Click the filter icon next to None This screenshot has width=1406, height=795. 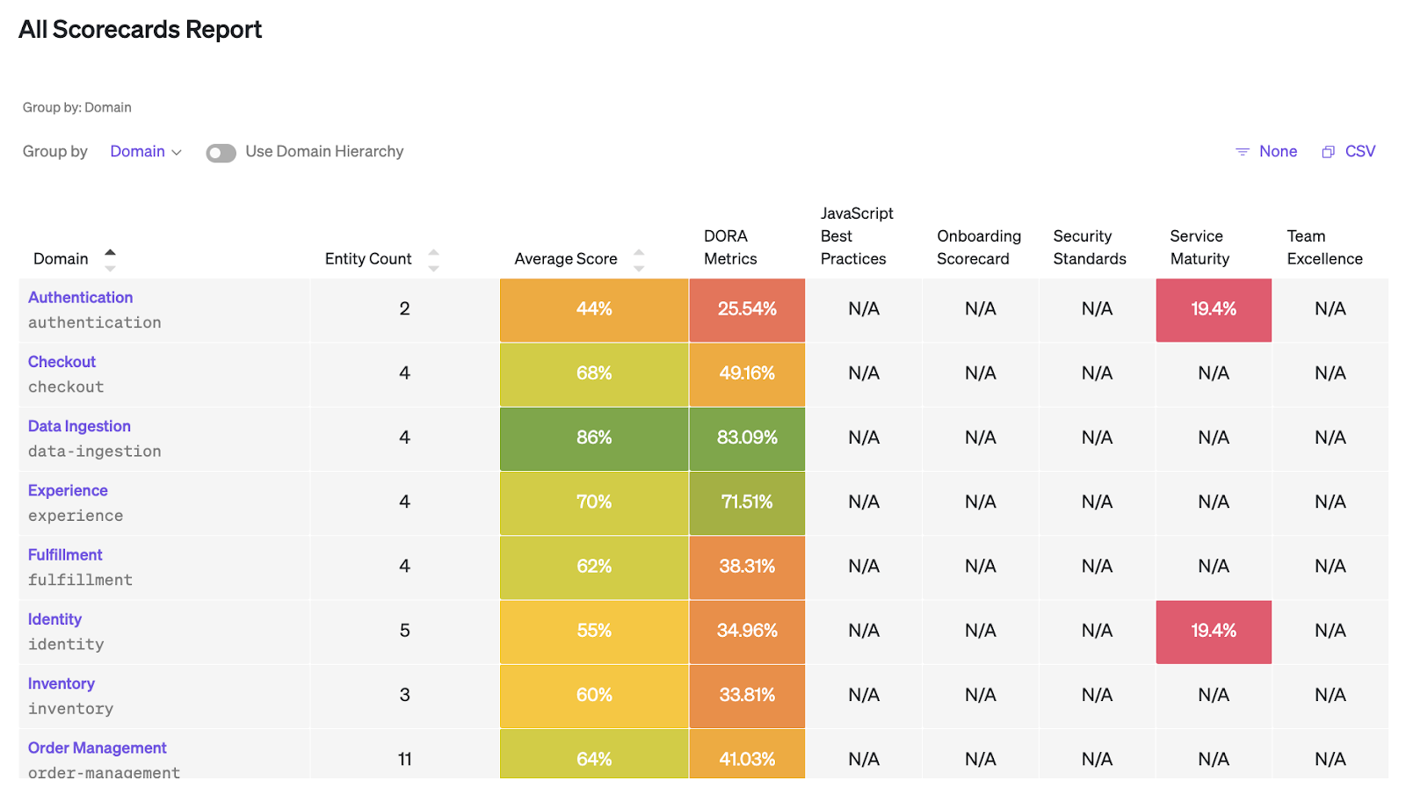(1242, 152)
